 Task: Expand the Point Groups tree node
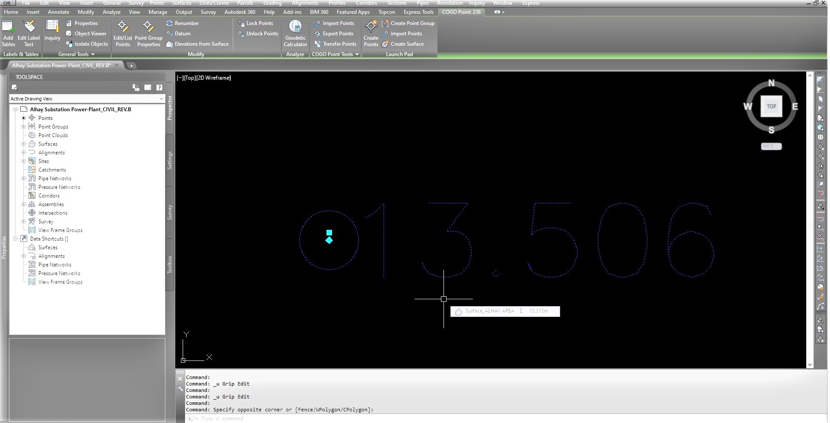[x=23, y=126]
